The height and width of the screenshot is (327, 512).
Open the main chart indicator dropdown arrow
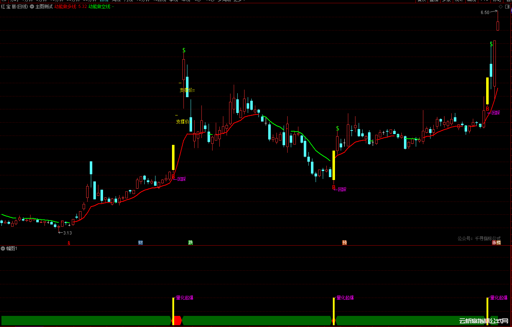[32, 6]
